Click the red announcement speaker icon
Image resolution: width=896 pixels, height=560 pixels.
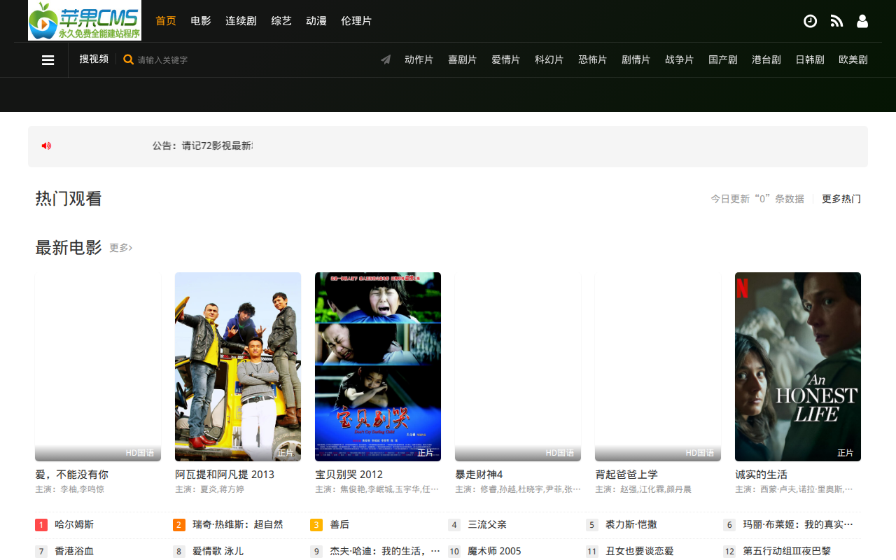(x=46, y=146)
